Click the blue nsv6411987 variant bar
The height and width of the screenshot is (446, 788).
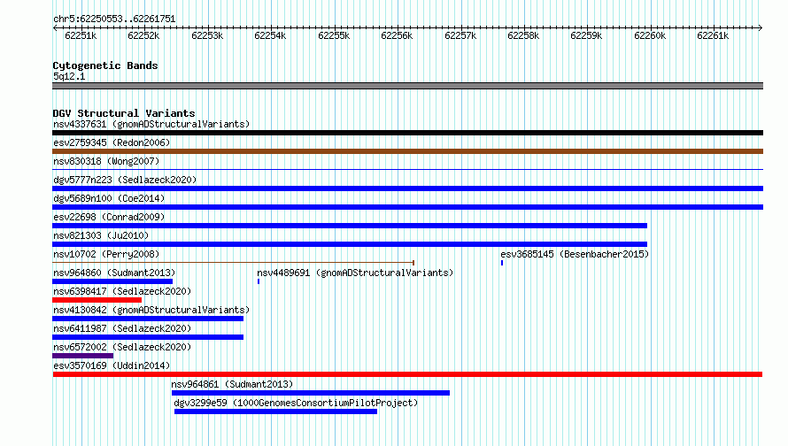pyautogui.click(x=148, y=337)
